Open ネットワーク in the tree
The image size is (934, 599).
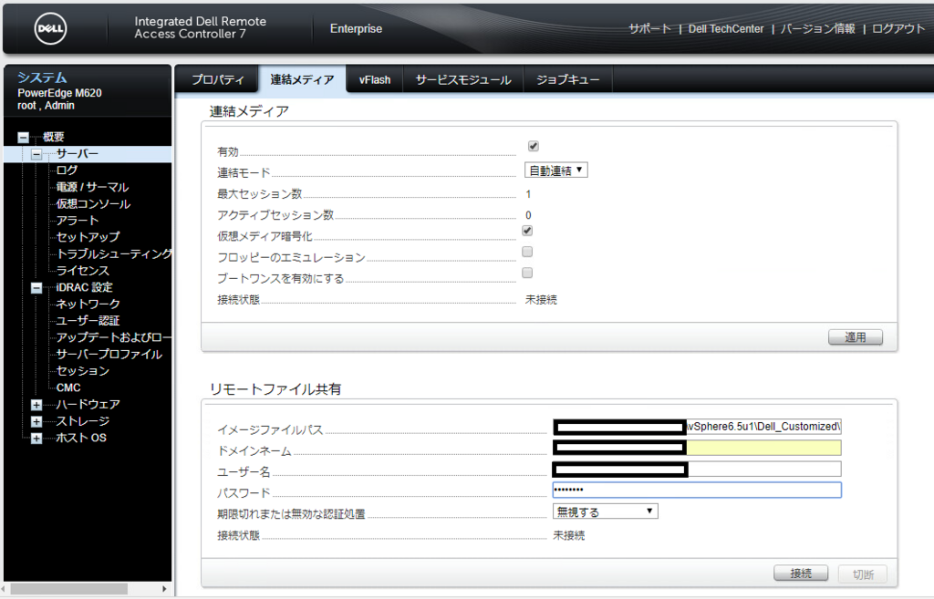88,304
